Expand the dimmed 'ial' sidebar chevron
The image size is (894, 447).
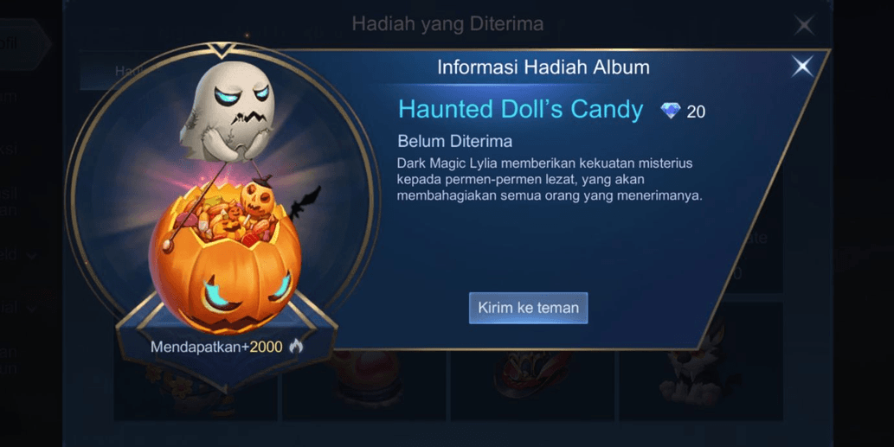[x=32, y=308]
